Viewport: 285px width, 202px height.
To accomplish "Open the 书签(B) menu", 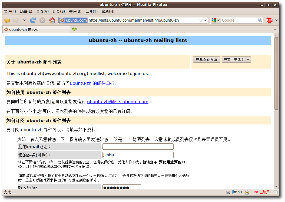I will 75,11.
